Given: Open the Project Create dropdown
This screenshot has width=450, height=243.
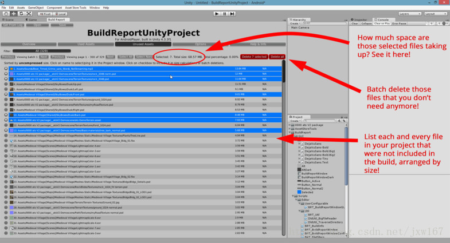Looking at the screenshot, I should [x=295, y=121].
